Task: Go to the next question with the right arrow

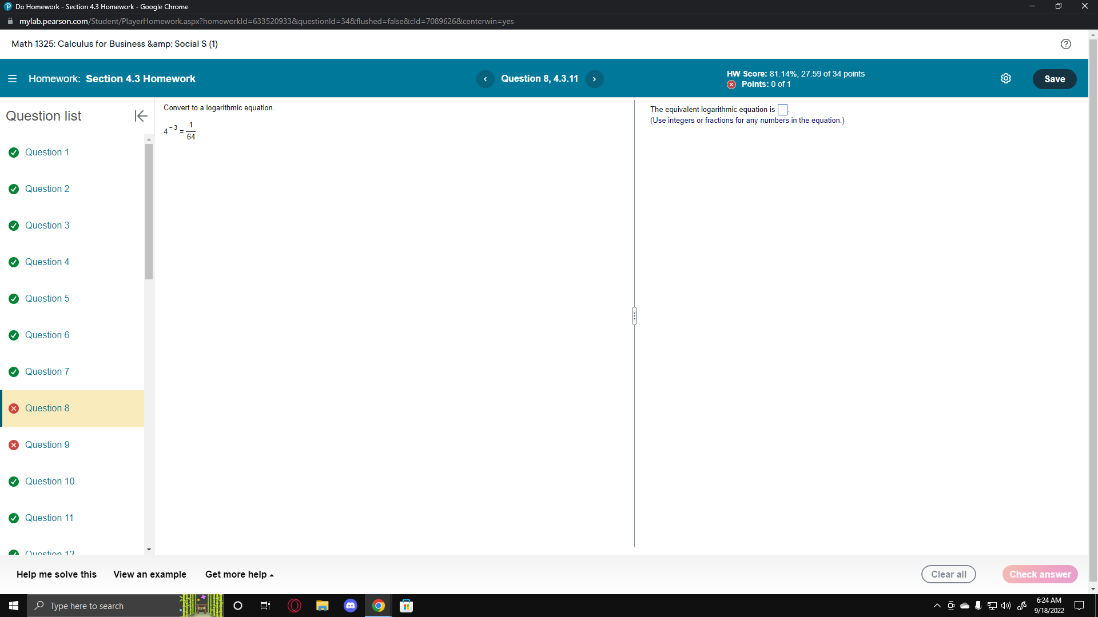Action: coord(594,79)
